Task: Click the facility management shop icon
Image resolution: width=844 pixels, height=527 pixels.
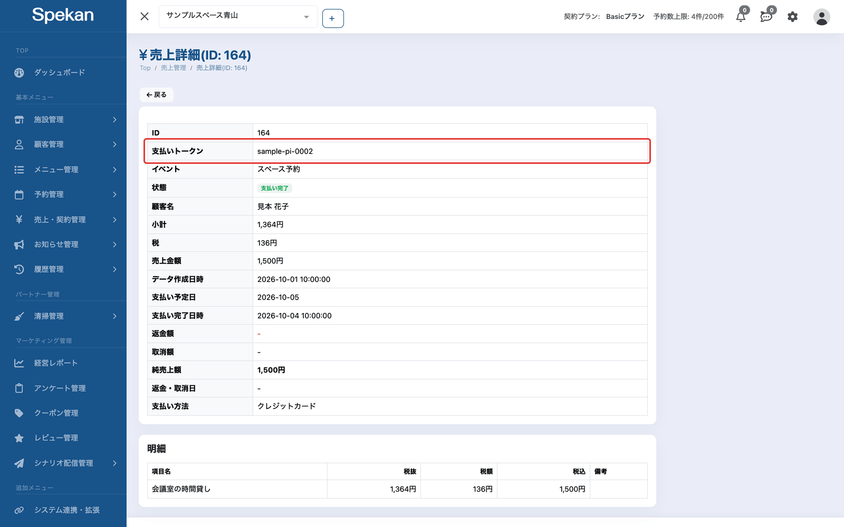Action: tap(19, 120)
